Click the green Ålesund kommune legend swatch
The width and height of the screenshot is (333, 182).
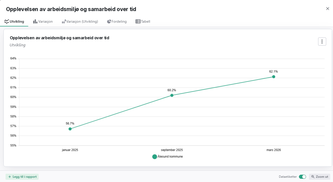[155, 157]
